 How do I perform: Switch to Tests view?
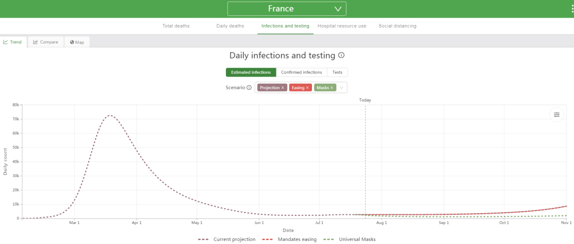coord(337,72)
